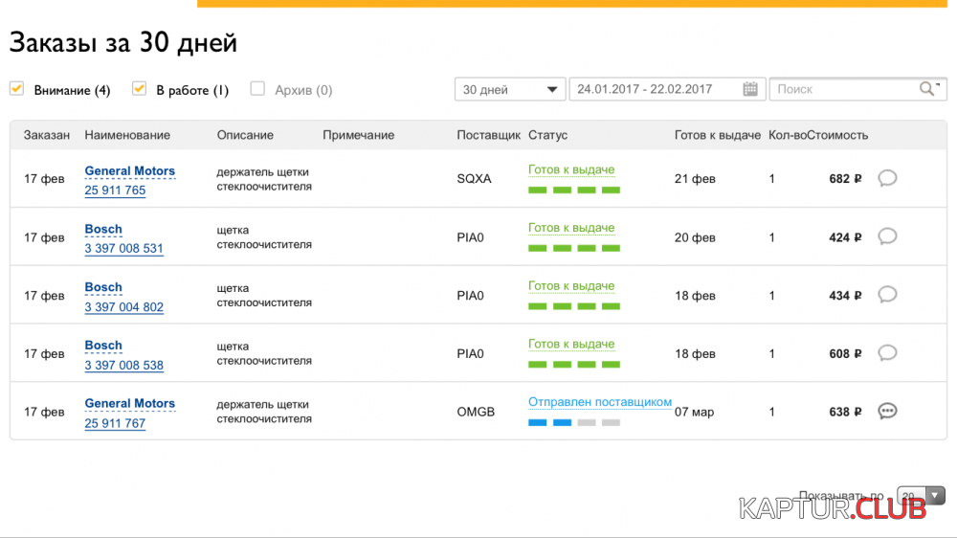The image size is (957, 538).
Task: Click Готов к выдаче status for 424 ₽ order
Action: click(x=571, y=228)
